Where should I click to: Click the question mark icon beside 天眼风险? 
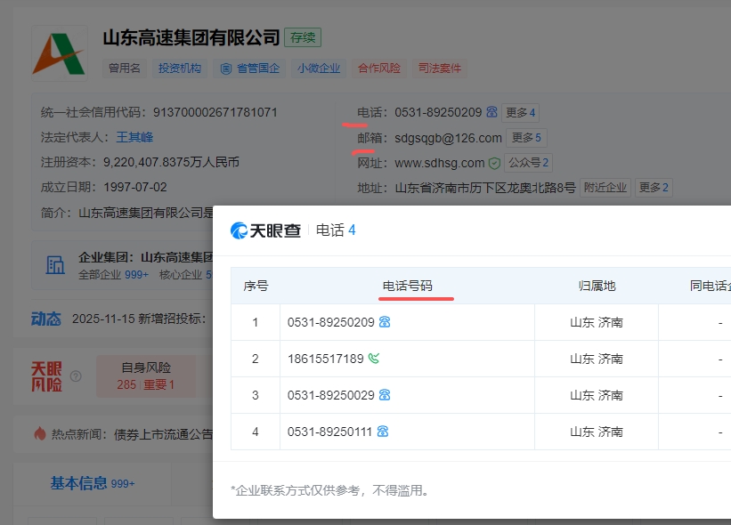(x=76, y=376)
